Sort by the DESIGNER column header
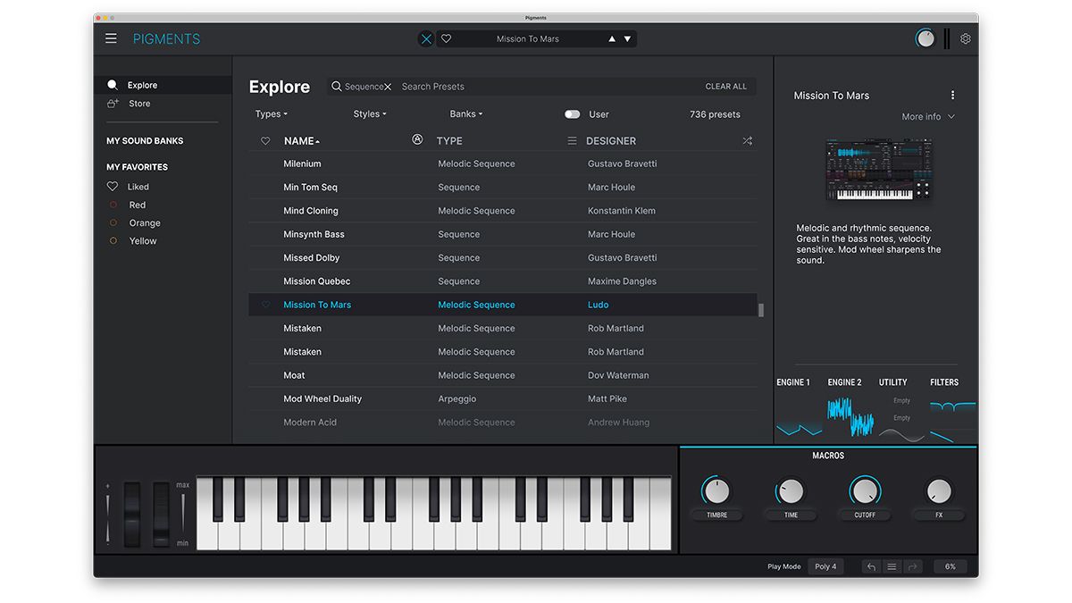Viewport: 1072px width, 603px height. (611, 141)
